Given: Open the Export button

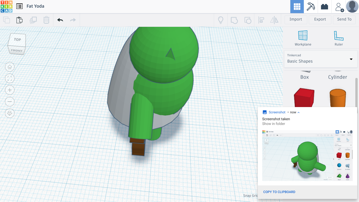Looking at the screenshot, I should [x=320, y=19].
